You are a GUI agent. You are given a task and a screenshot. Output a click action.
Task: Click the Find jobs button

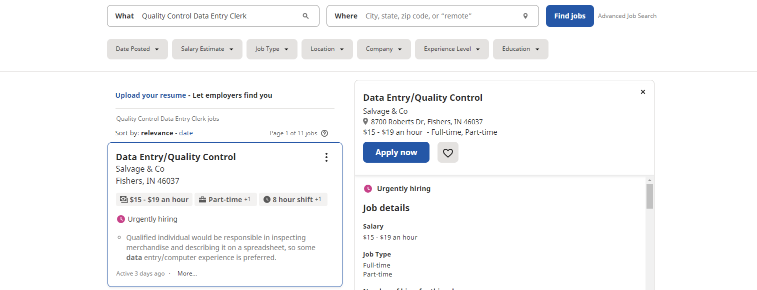tap(569, 16)
